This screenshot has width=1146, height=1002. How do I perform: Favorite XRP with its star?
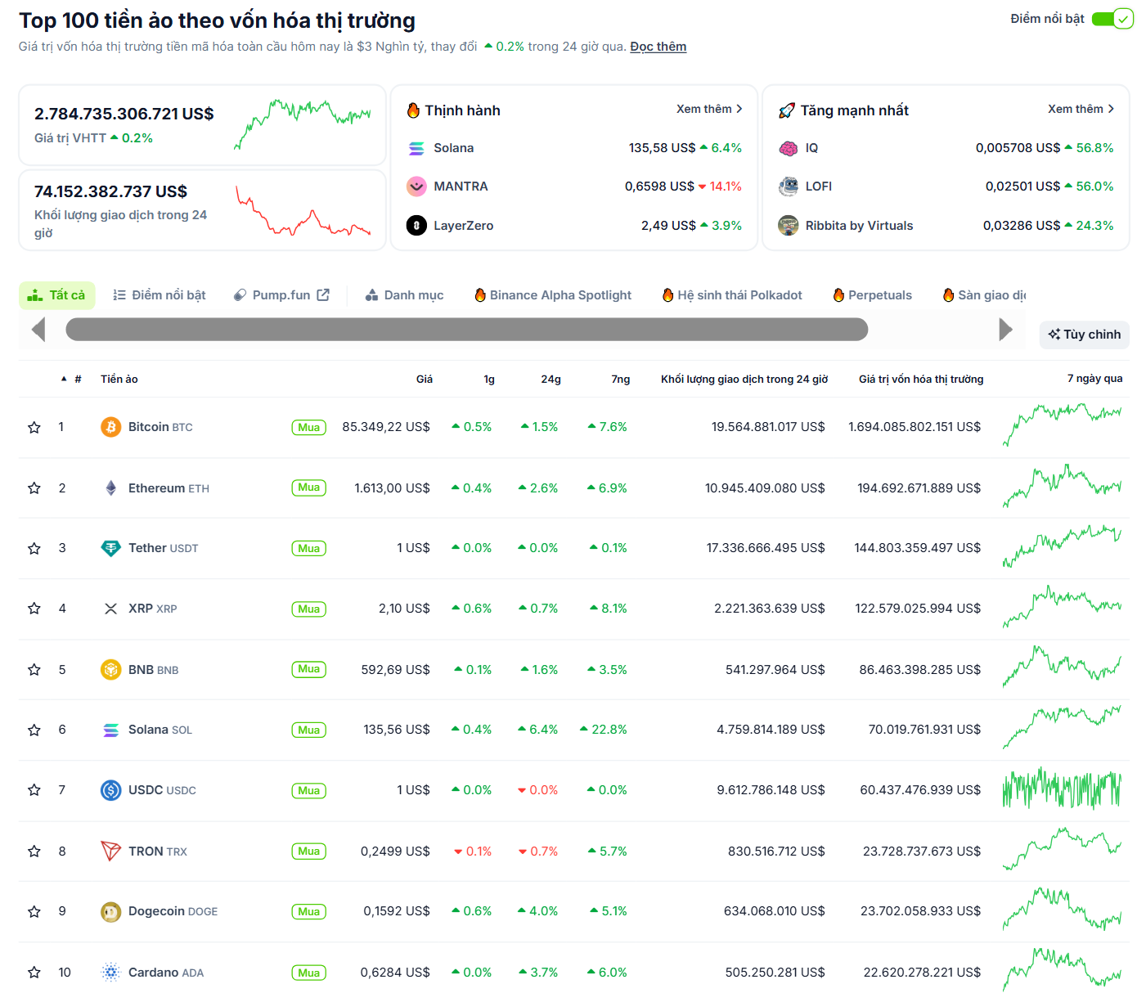pos(34,609)
